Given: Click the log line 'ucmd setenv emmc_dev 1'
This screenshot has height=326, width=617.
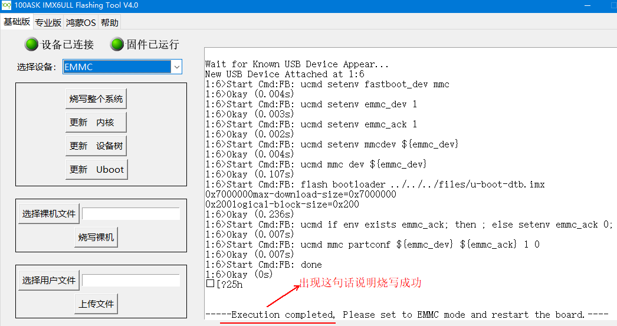Looking at the screenshot, I should tap(311, 104).
